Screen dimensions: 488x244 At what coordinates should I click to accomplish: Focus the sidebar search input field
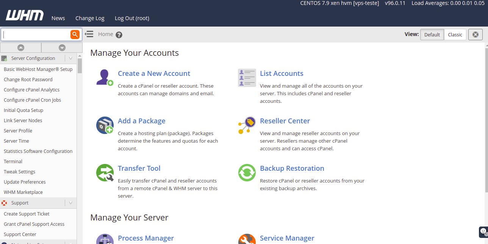[36, 35]
